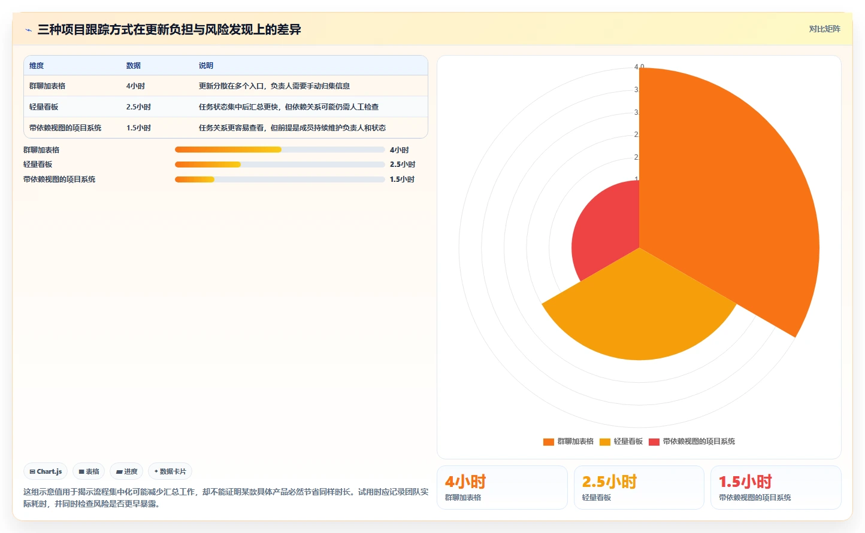The height and width of the screenshot is (533, 865).
Task: Click the 数据卡片 tag chip
Action: [x=170, y=471]
